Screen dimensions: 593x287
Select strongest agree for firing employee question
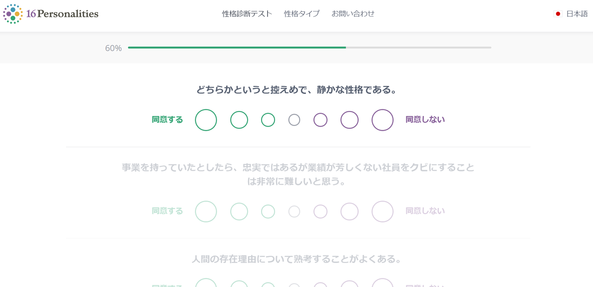point(206,211)
